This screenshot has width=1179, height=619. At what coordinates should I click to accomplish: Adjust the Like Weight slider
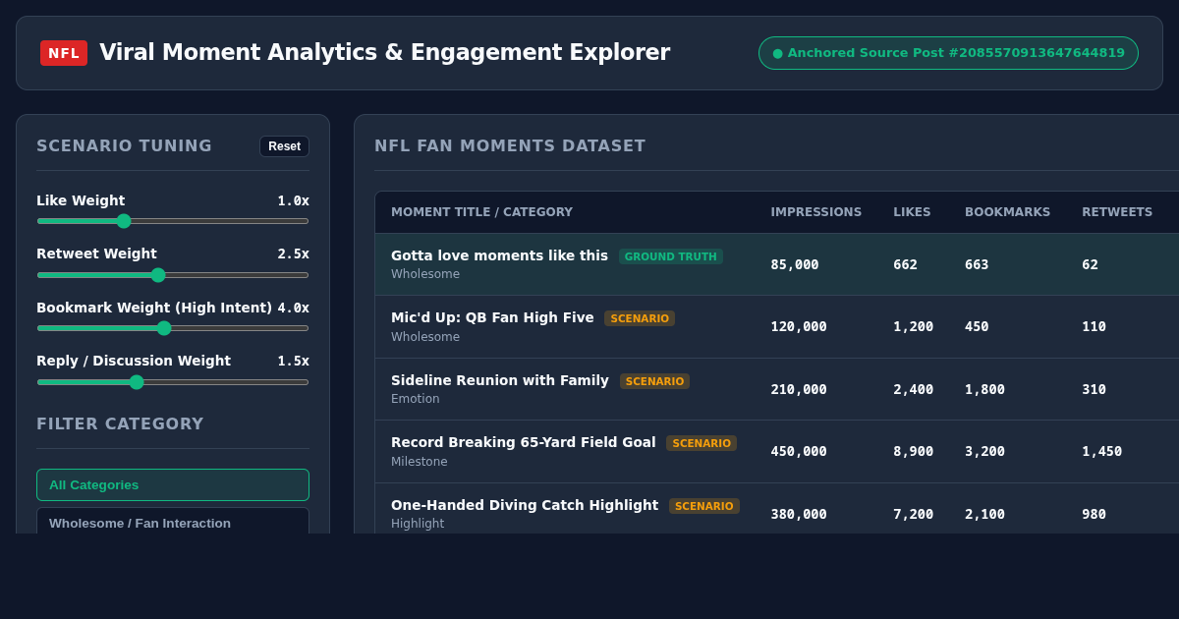coord(173,221)
